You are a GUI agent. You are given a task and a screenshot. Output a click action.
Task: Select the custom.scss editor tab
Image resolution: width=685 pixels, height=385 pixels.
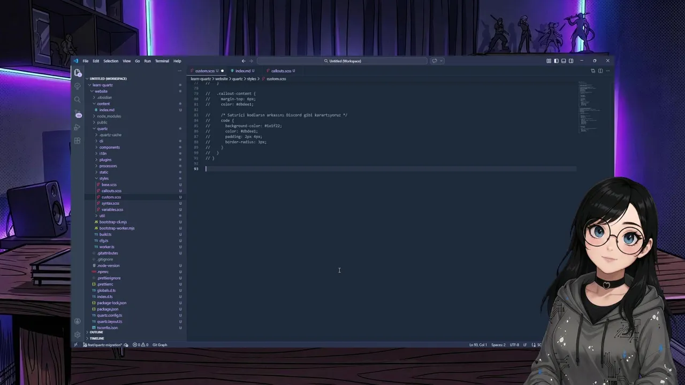point(207,71)
